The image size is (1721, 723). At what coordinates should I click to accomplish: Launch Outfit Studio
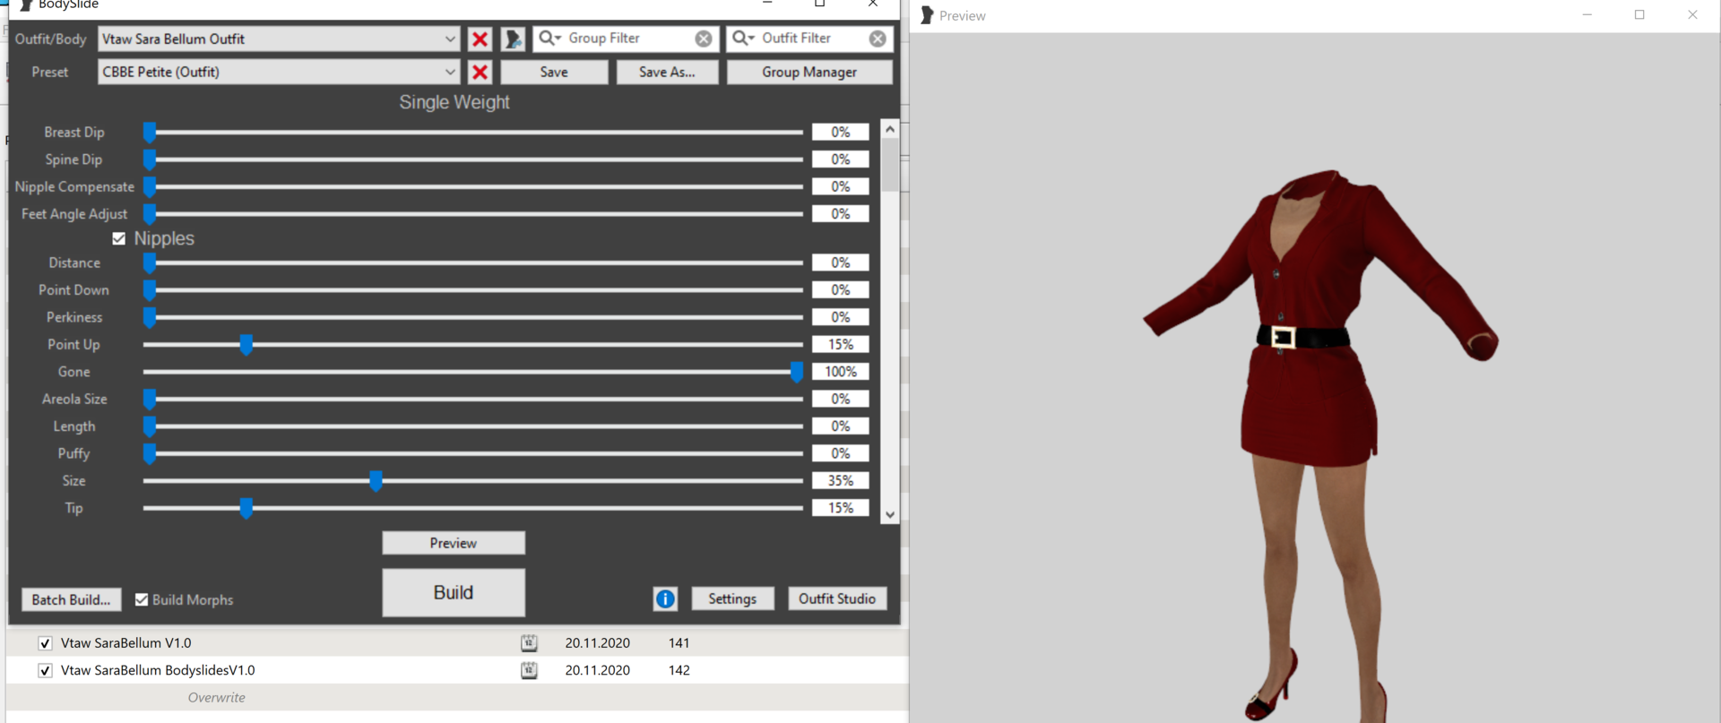837,598
